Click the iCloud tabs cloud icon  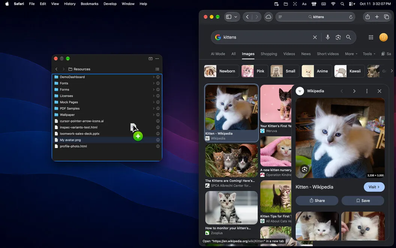tap(268, 17)
